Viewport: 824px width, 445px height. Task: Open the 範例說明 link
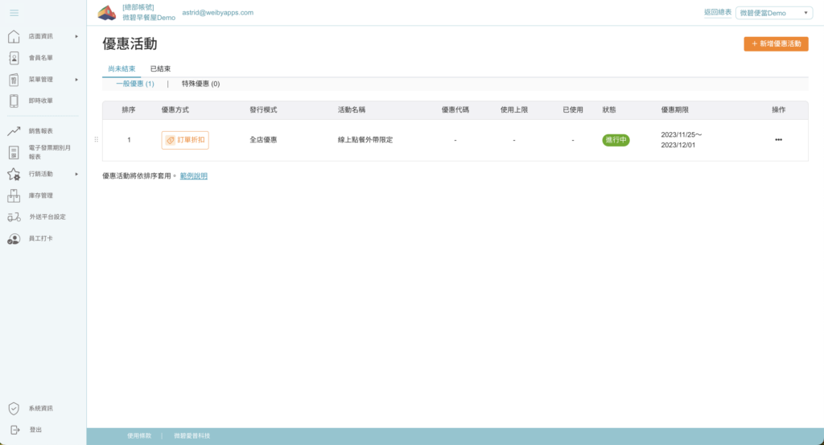194,176
